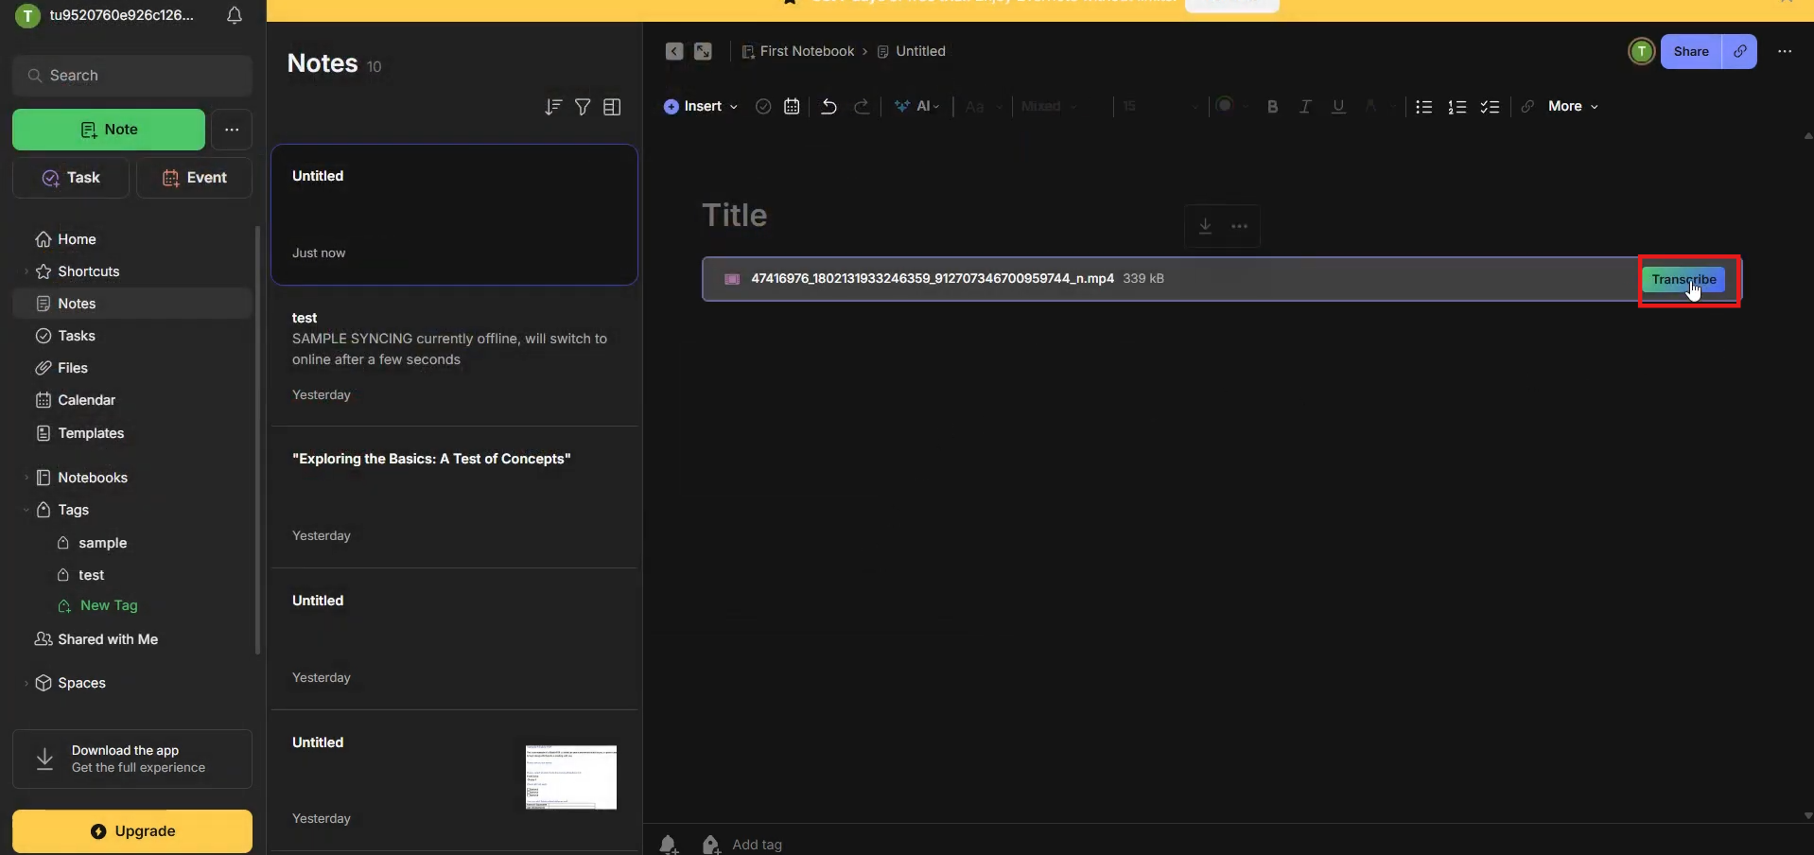The width and height of the screenshot is (1814, 855).
Task: Collapse the note list panel arrow
Action: coord(673,51)
